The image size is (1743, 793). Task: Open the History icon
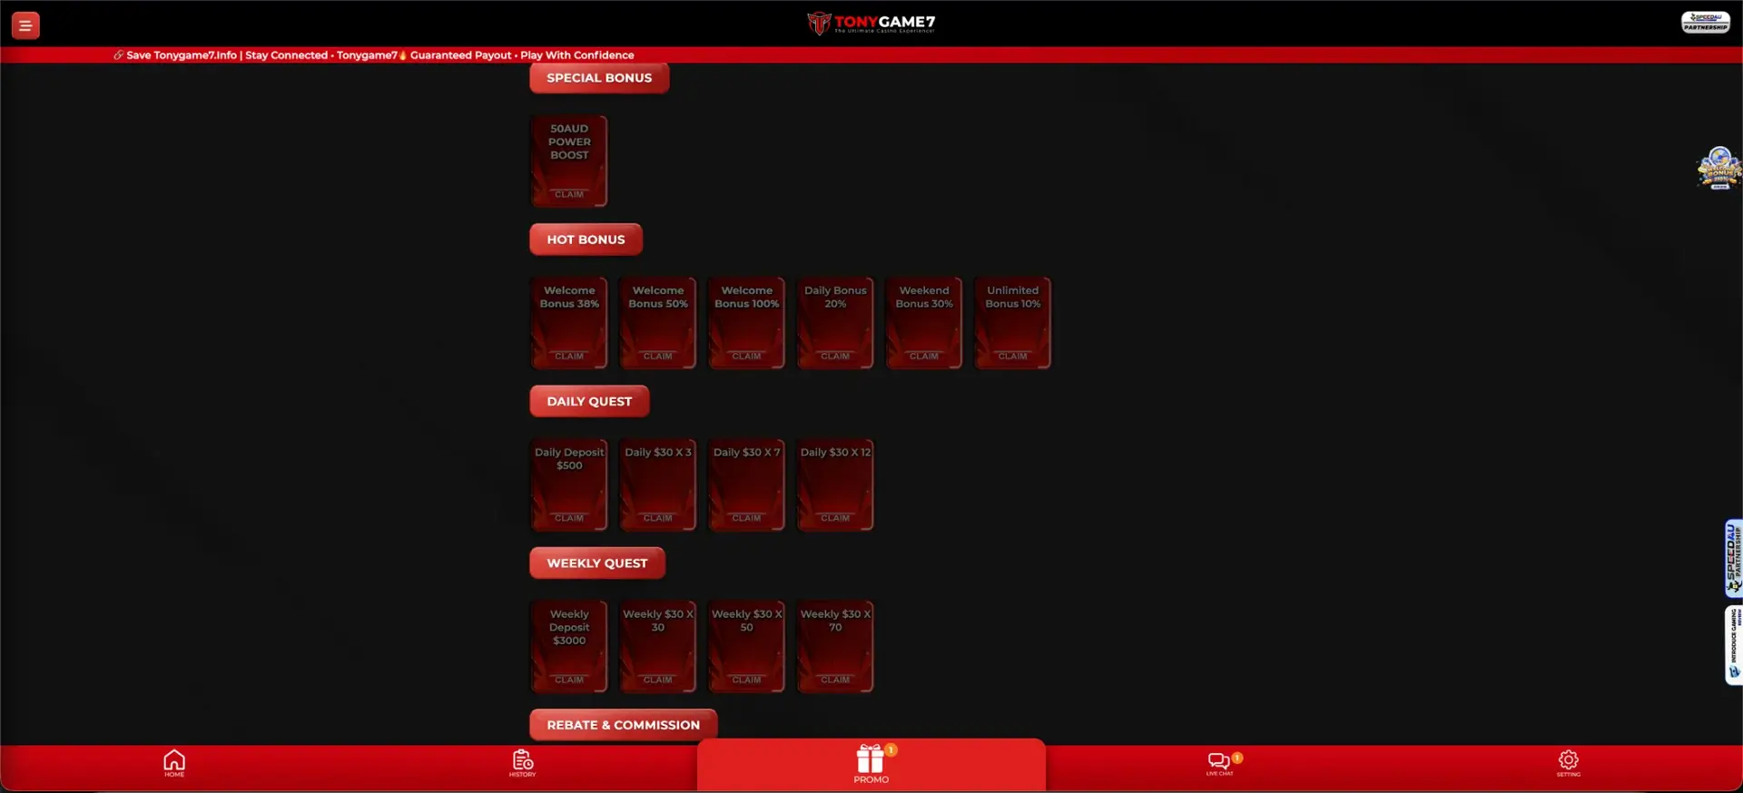pos(522,763)
